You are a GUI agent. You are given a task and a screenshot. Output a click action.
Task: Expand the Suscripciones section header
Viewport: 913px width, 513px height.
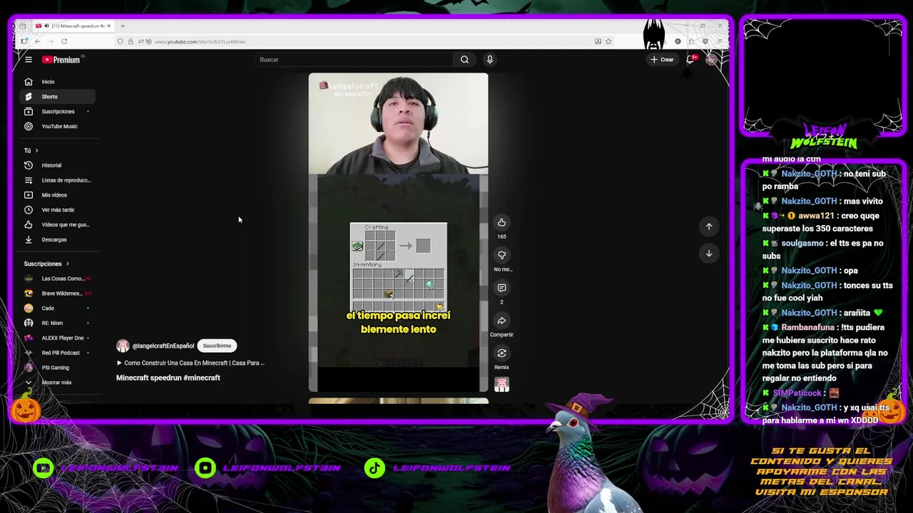[x=47, y=264]
